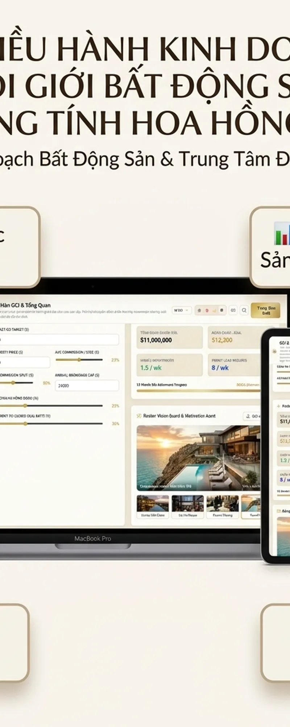This screenshot has height=727, width=290.
Task: Select the yellow chart icon in toolbar group
Action: pyautogui.click(x=214, y=311)
